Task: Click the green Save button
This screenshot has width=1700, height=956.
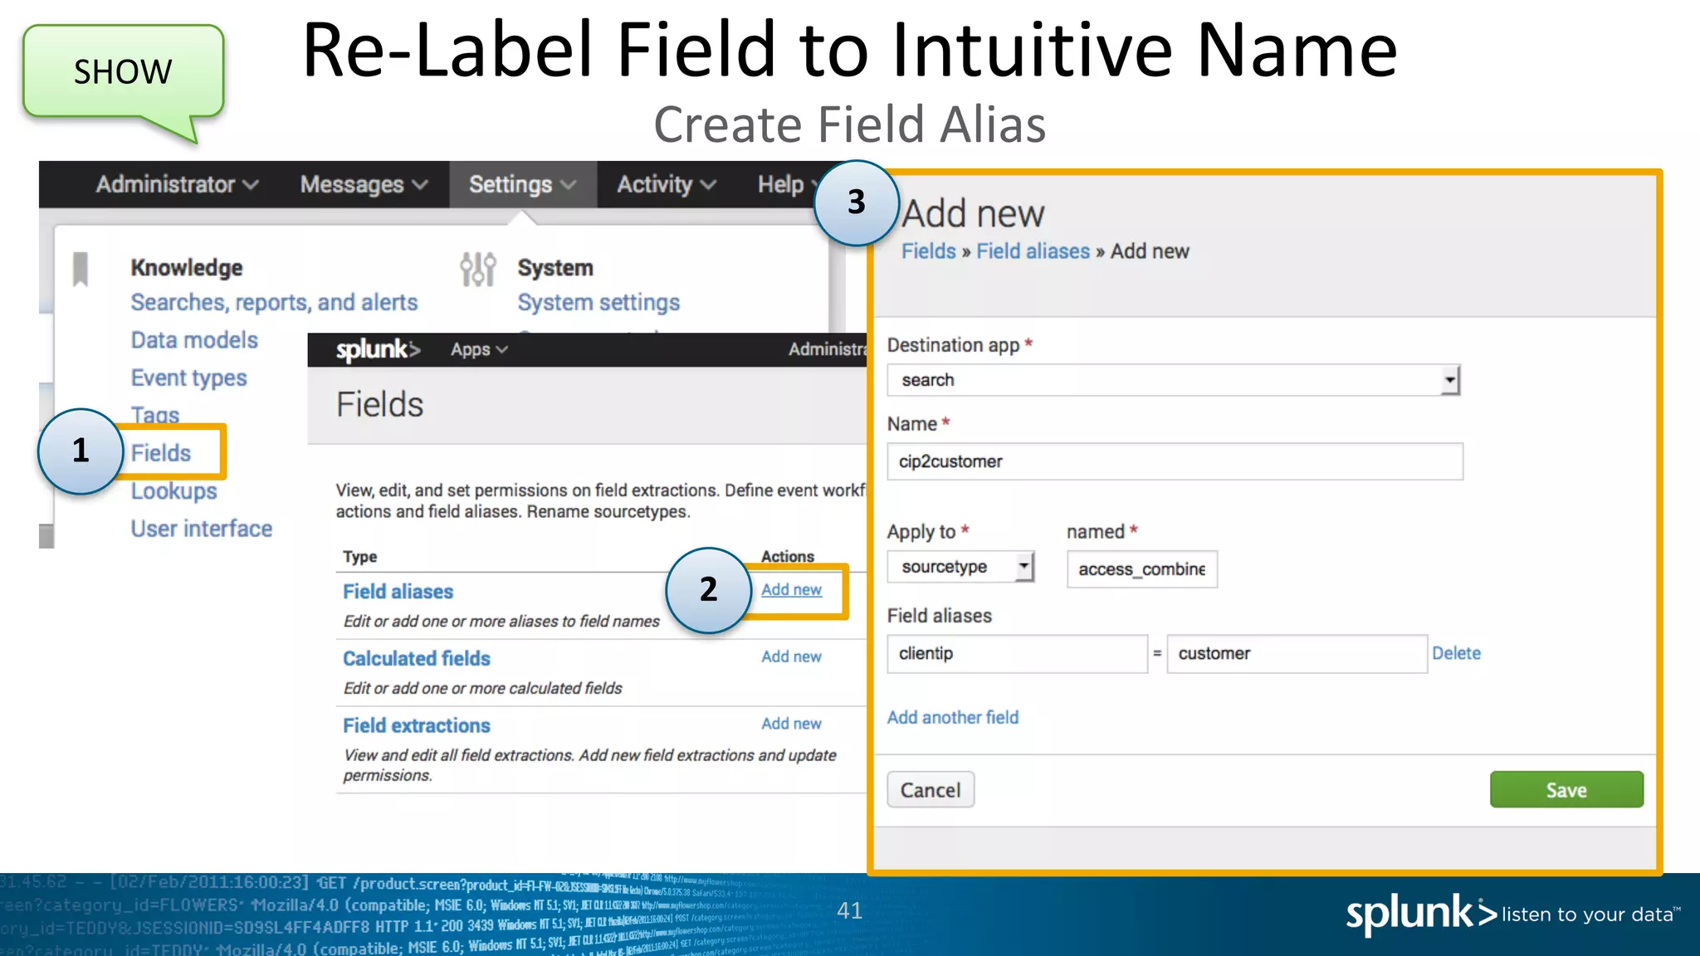Action: pyautogui.click(x=1566, y=790)
